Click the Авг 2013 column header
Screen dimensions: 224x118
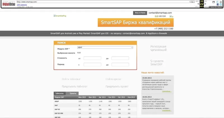click(102, 97)
